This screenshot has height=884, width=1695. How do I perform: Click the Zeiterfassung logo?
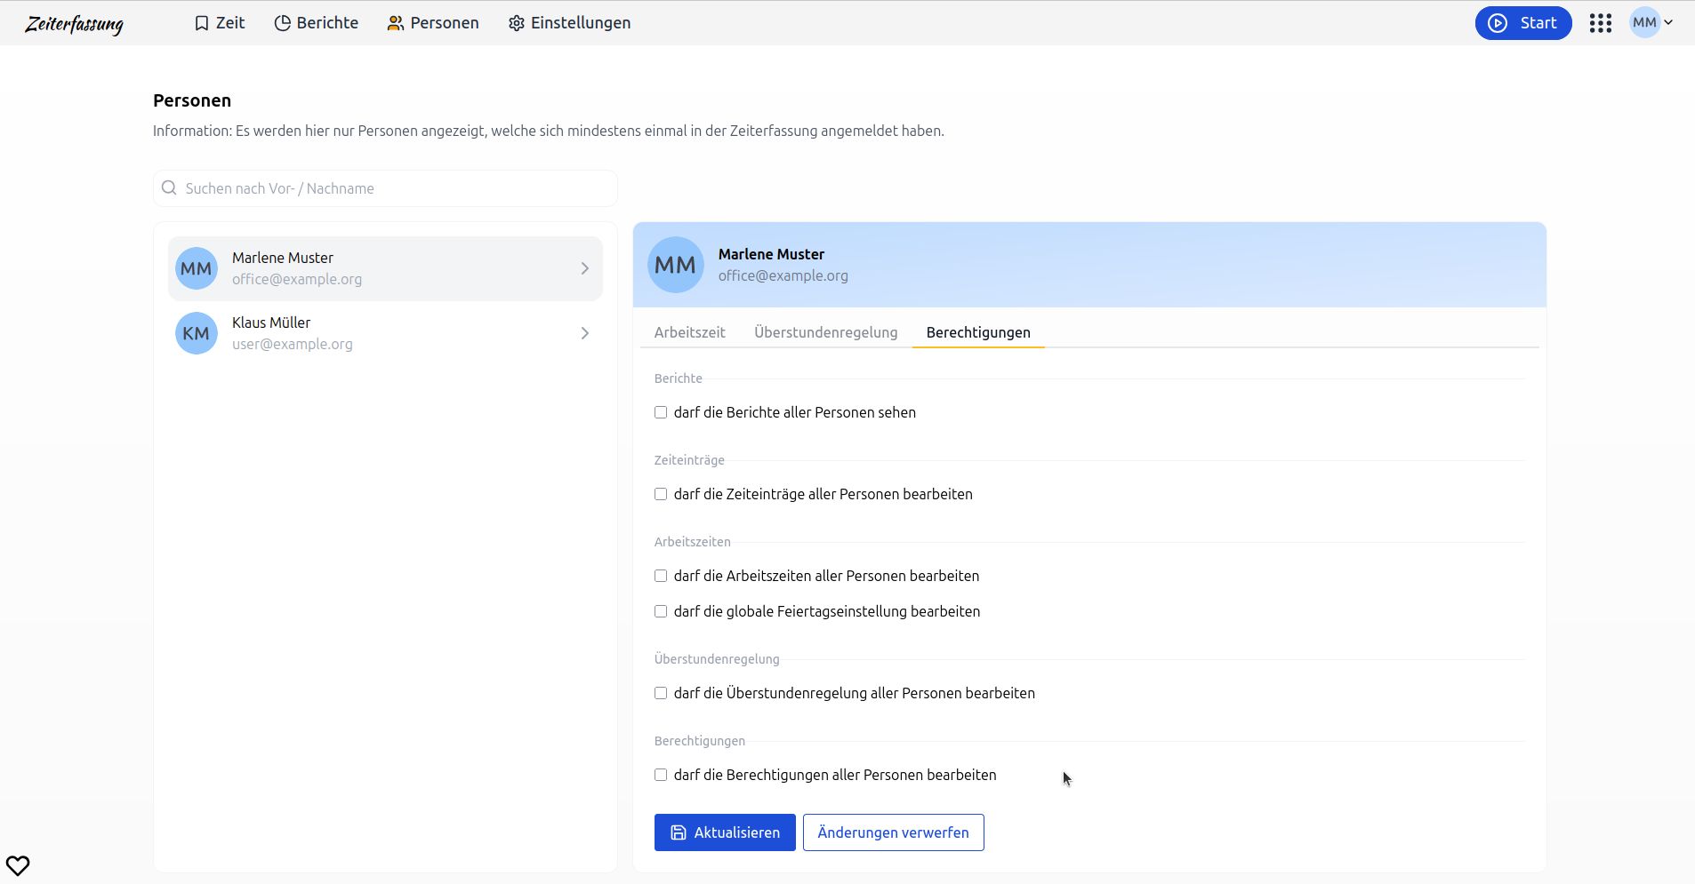[x=74, y=24]
